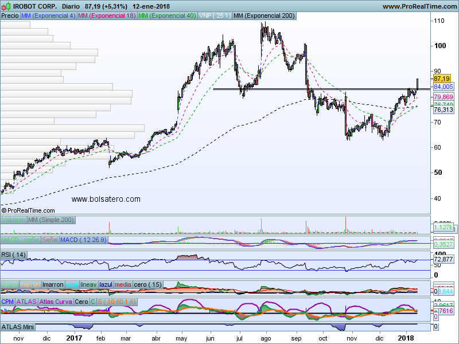Click the '2017' year label on the time axis
The image size is (459, 344).
coord(75,338)
